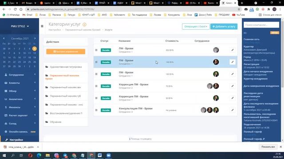
Task: Select Перманентный макияж губ category
Action: [x=66, y=96]
